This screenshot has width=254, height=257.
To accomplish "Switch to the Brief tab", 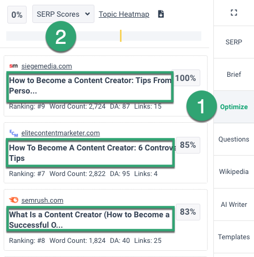I will (x=234, y=74).
